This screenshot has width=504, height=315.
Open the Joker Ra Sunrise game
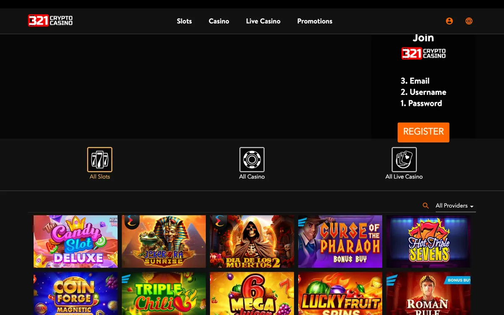pos(164,241)
